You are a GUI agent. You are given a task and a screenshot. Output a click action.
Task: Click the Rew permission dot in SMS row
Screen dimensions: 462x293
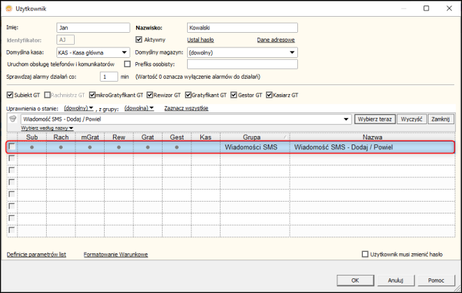pos(119,147)
